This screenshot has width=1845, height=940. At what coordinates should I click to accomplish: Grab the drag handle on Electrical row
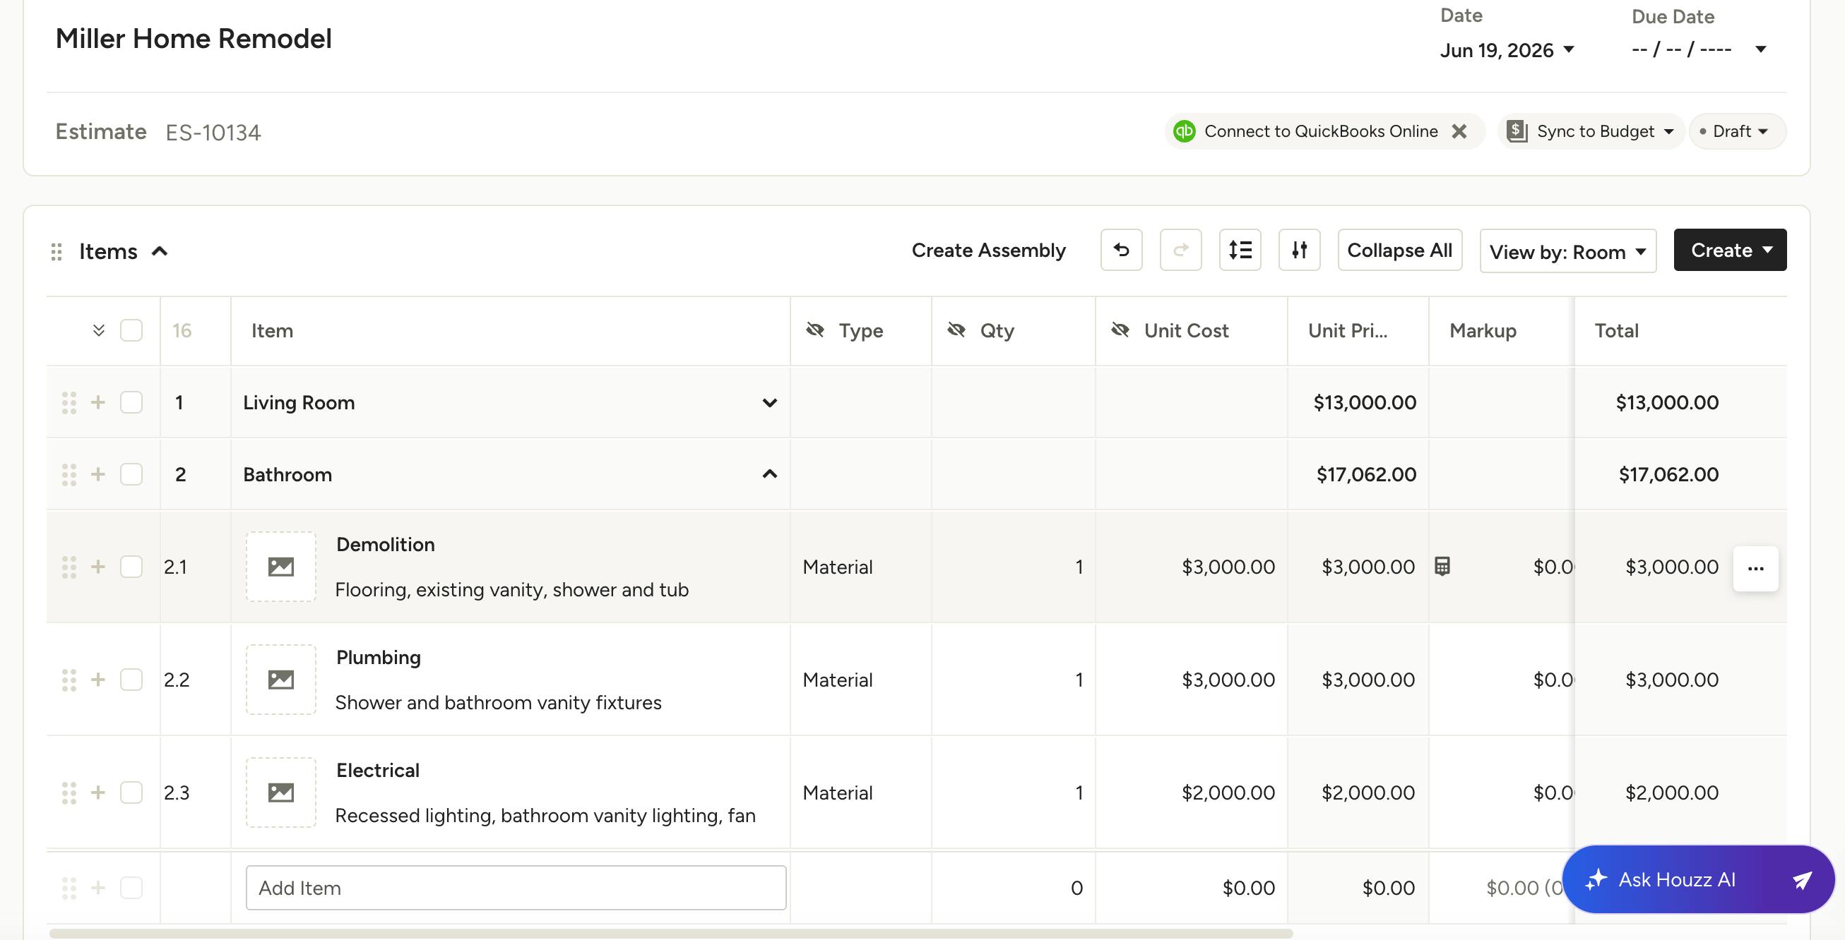pyautogui.click(x=69, y=793)
